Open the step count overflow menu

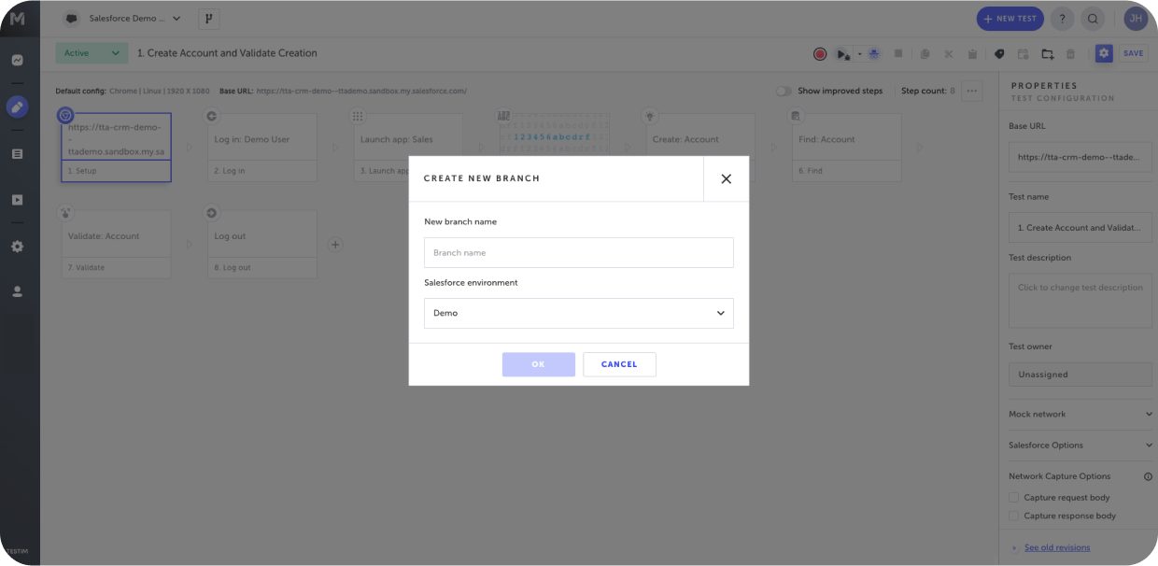coord(971,91)
